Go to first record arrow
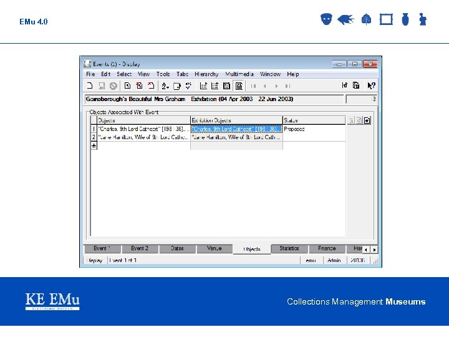Image resolution: width=449 pixels, height=337 pixels. pyautogui.click(x=253, y=86)
